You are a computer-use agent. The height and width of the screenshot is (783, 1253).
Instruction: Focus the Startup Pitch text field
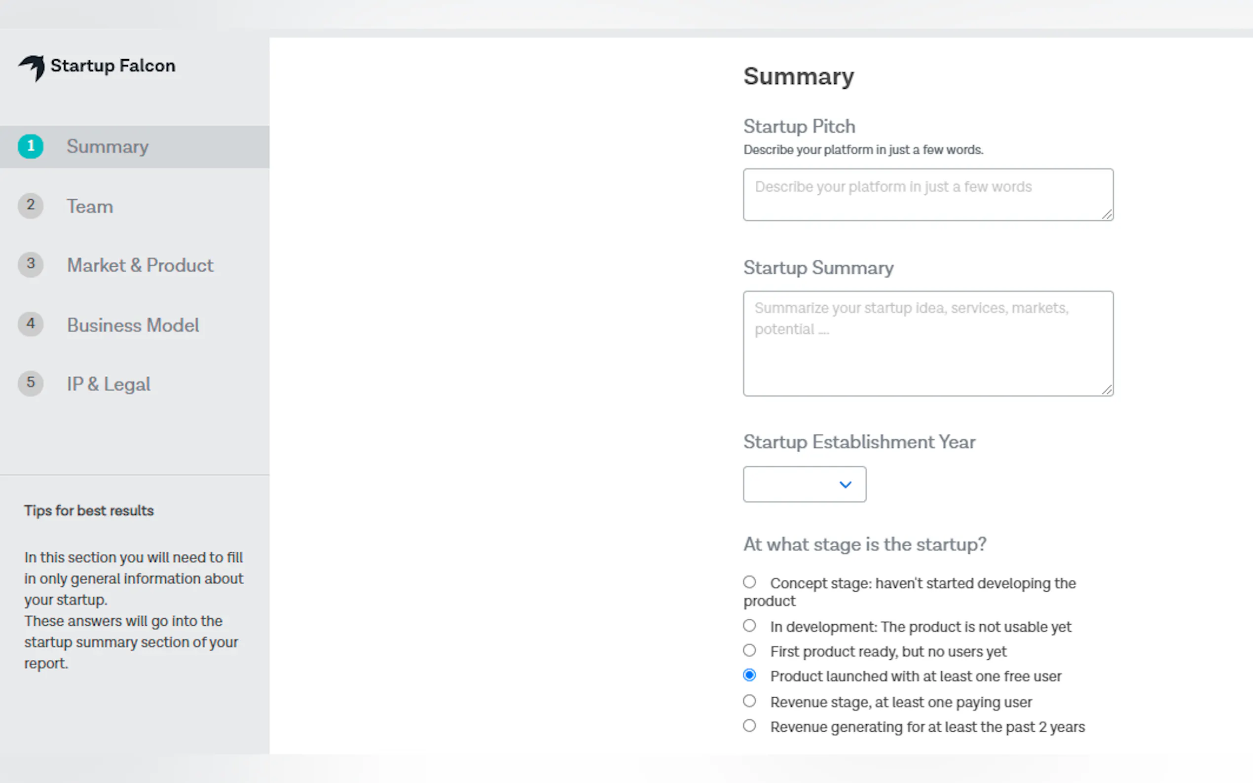tap(927, 195)
